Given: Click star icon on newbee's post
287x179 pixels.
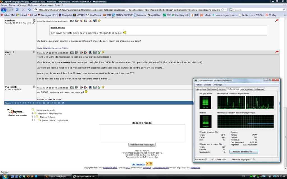Looking at the screenshot, I should (x=99, y=21).
